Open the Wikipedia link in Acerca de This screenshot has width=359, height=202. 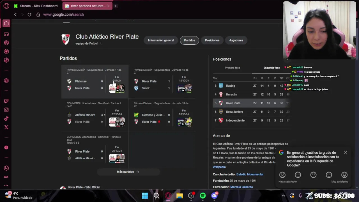219,167
